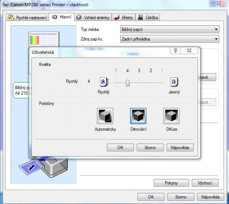Click the printer icon in title bar
Image resolution: width=229 pixels, height=204 pixels.
pyautogui.click(x=6, y=5)
